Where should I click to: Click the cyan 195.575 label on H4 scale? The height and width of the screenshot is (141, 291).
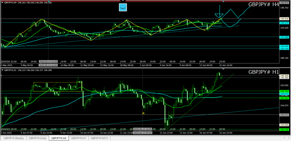pos(284,23)
